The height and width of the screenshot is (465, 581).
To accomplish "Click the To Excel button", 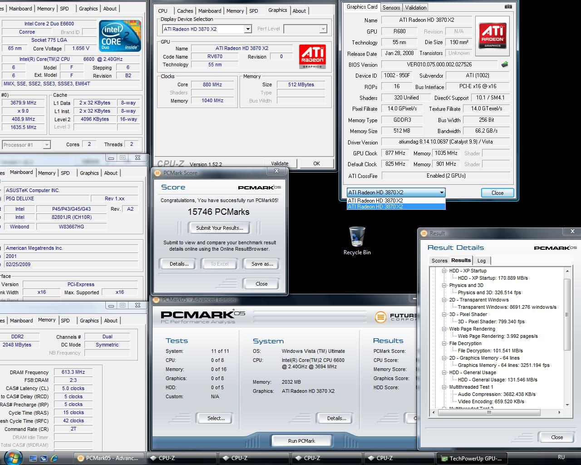I will pos(220,264).
